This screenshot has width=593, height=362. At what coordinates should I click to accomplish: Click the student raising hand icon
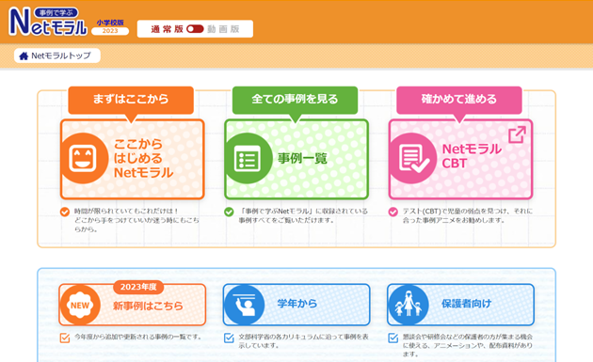[244, 305]
